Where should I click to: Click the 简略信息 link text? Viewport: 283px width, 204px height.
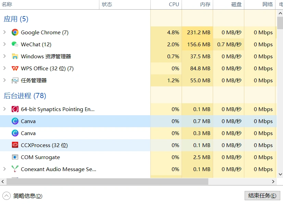pos(28,196)
